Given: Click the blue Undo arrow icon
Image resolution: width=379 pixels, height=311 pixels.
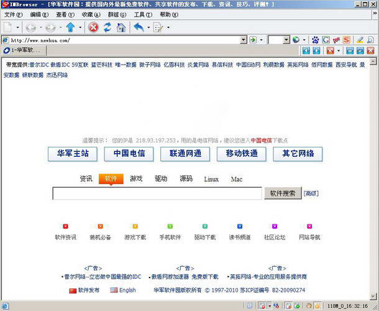Looking at the screenshot, I should [139, 27].
